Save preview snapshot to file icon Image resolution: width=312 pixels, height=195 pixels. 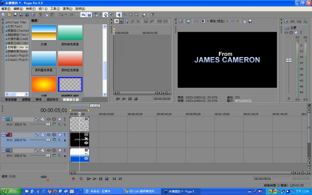click(x=250, y=21)
